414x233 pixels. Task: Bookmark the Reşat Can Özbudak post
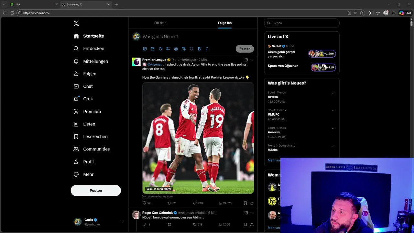(x=245, y=224)
